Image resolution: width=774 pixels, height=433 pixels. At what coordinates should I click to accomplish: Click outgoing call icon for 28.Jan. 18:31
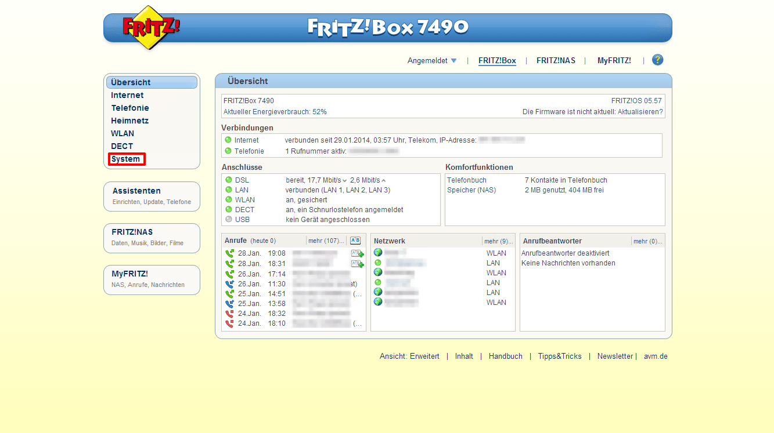(229, 263)
